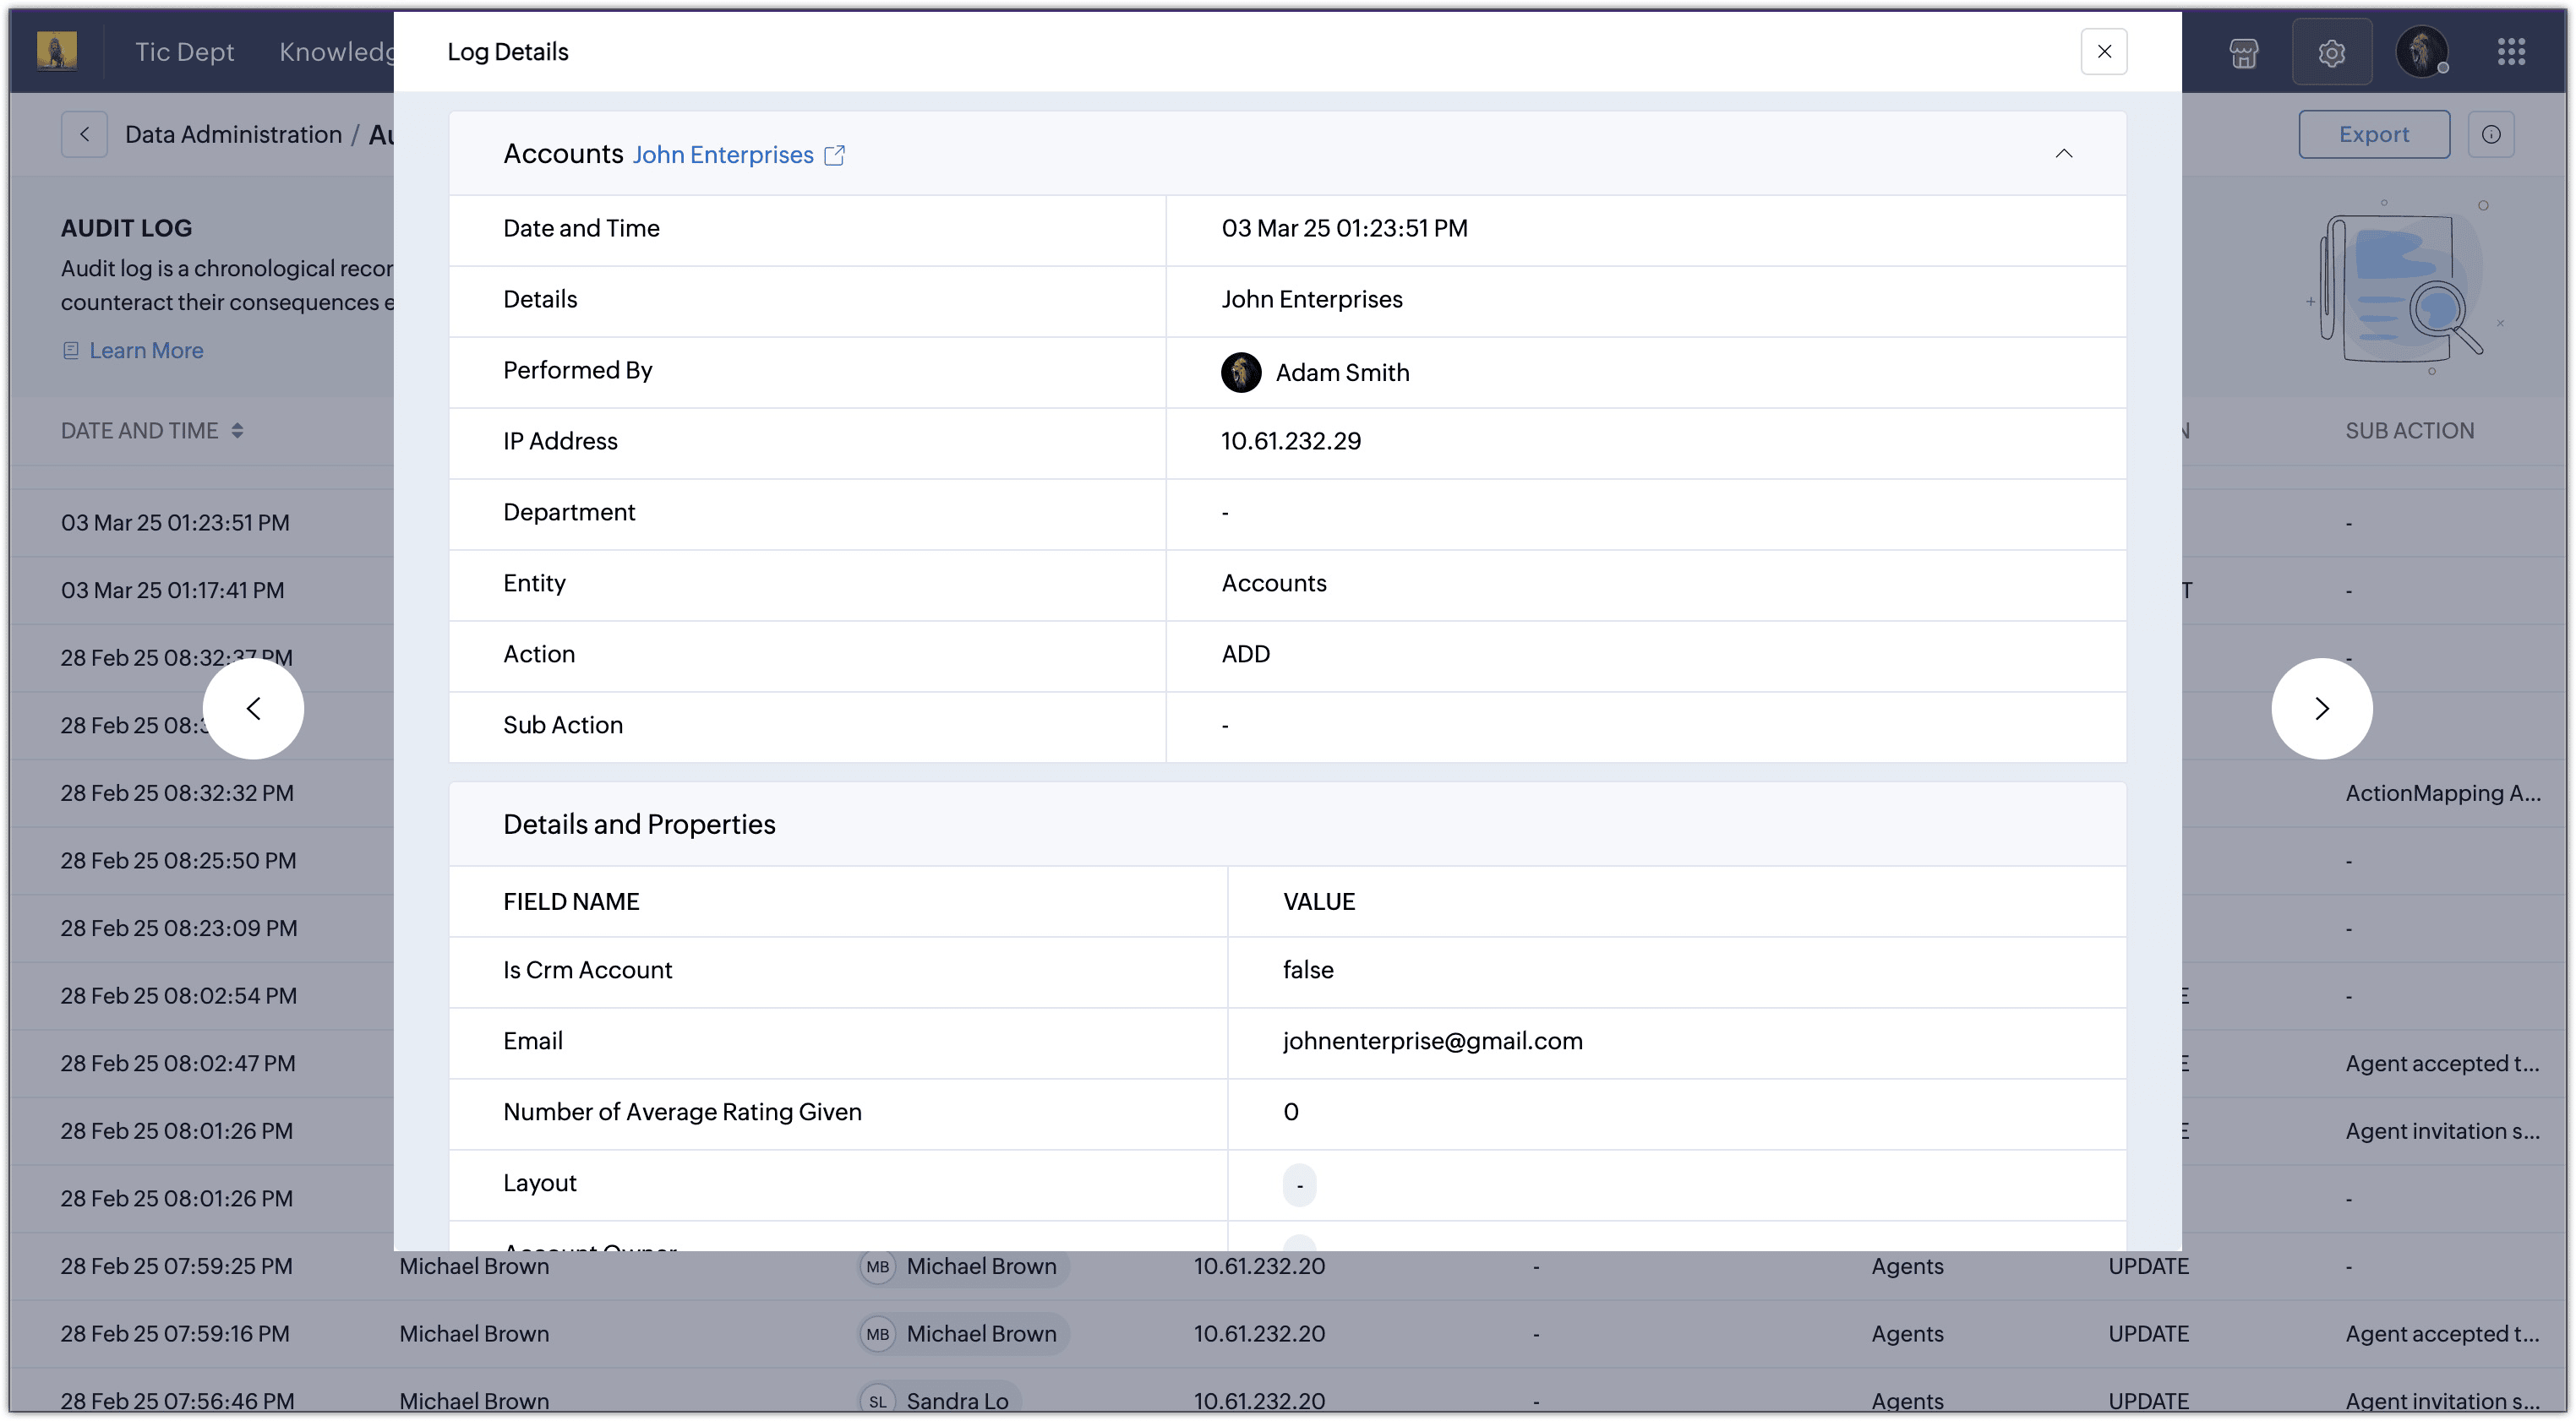Open the marketplace store icon
The width and height of the screenshot is (2576, 1421).
point(2243,53)
